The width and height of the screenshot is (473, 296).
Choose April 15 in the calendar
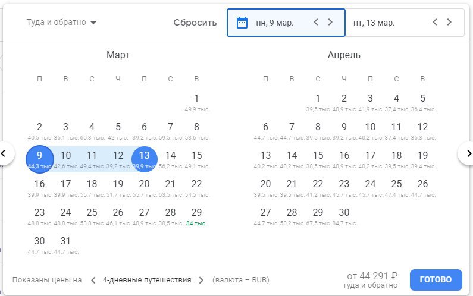click(318, 158)
